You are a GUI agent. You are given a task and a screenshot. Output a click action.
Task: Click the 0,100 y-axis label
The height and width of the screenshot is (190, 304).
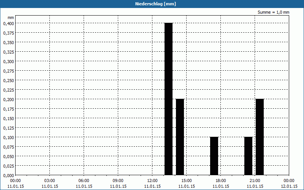[8, 138]
